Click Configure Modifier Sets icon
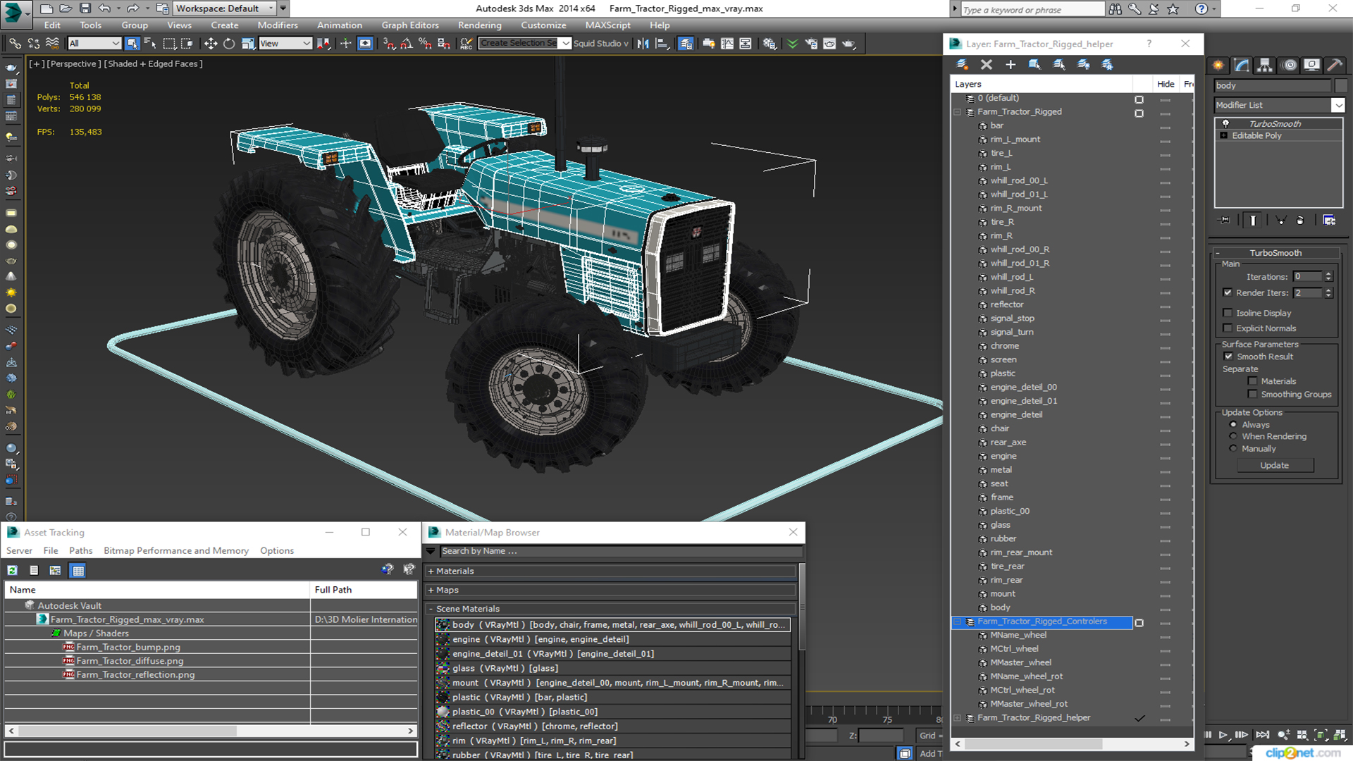The width and height of the screenshot is (1353, 761). [1329, 221]
